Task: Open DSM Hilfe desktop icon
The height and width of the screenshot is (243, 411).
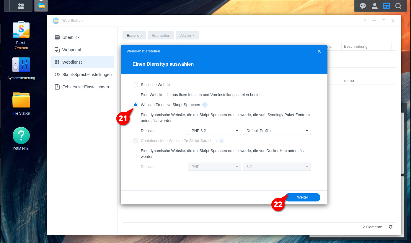Action: click(21, 136)
